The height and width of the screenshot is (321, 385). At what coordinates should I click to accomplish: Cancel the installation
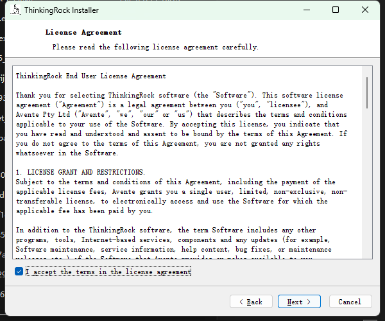pyautogui.click(x=350, y=301)
